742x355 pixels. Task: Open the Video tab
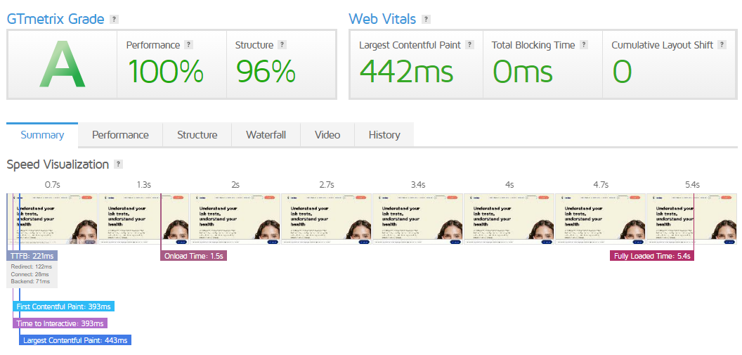tap(327, 135)
